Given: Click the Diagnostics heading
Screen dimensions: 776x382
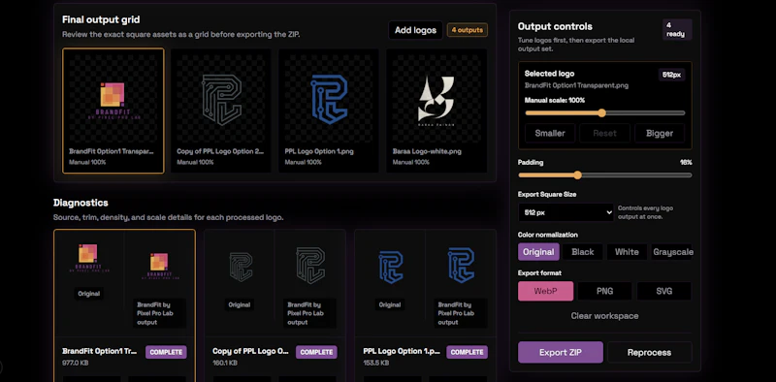Looking at the screenshot, I should (x=81, y=203).
